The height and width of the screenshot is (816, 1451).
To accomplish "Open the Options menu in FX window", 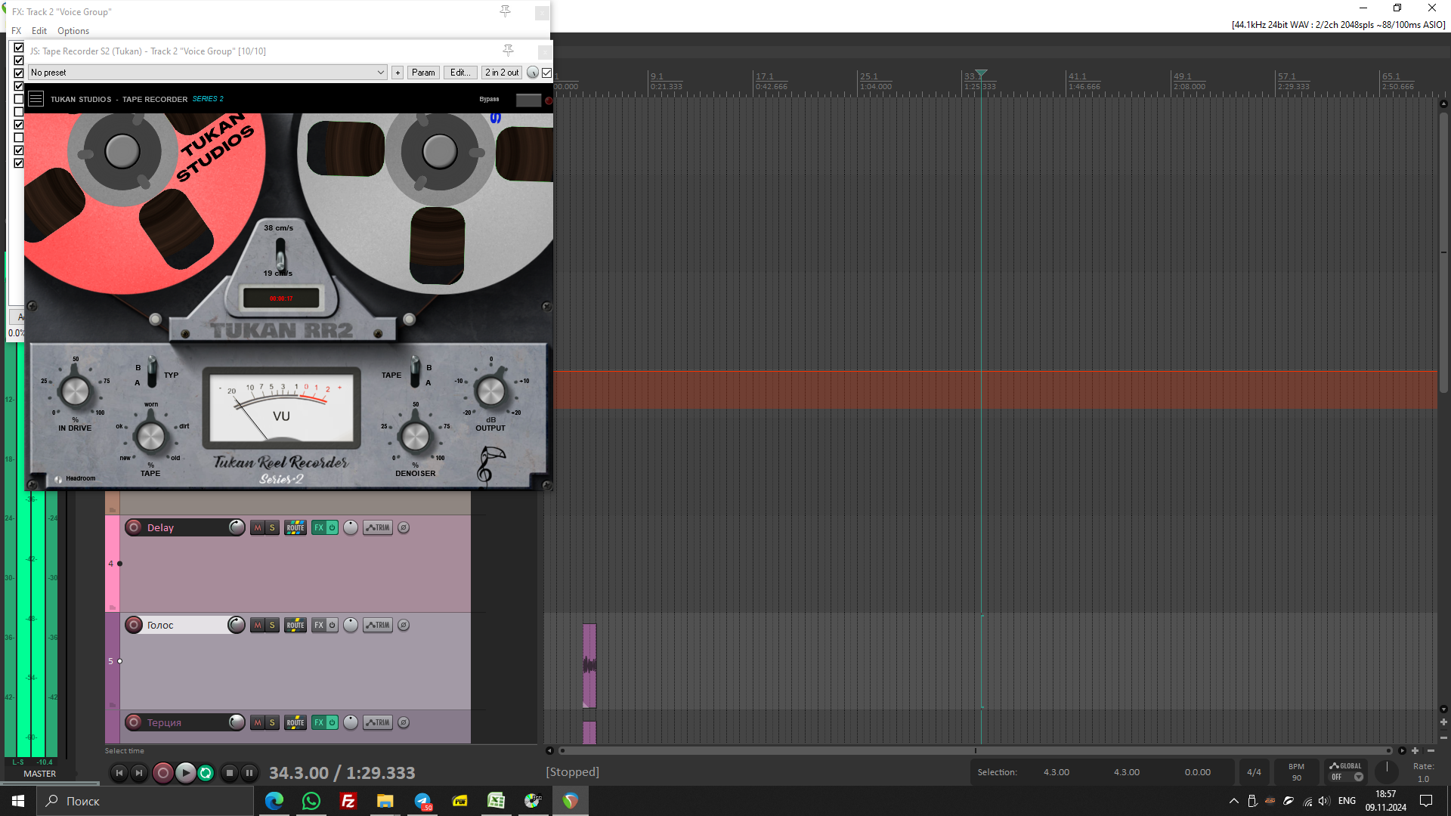I will (x=73, y=31).
